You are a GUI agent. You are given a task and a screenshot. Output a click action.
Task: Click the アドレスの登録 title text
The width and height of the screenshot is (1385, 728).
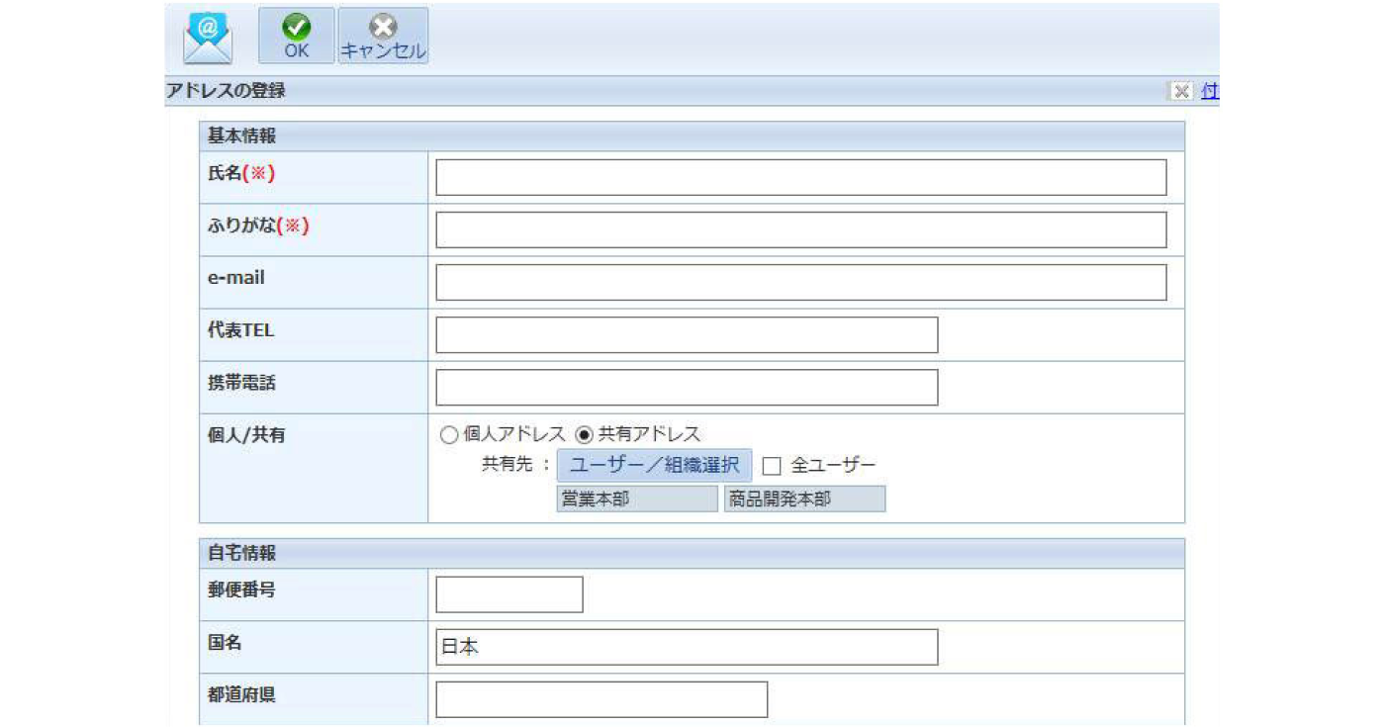(226, 91)
